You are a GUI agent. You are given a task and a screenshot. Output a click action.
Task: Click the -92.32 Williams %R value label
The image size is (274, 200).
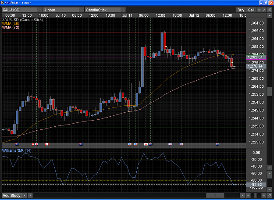[x=256, y=185]
